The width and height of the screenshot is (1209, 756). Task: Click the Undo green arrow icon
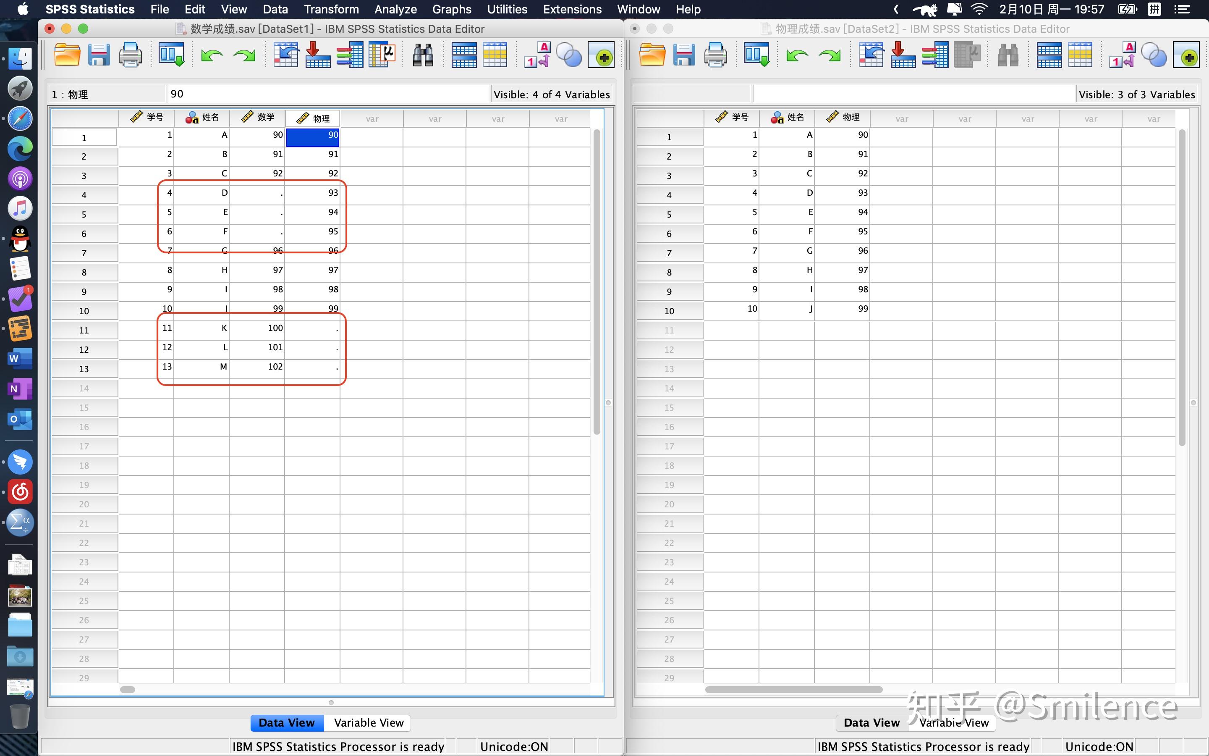click(x=212, y=55)
